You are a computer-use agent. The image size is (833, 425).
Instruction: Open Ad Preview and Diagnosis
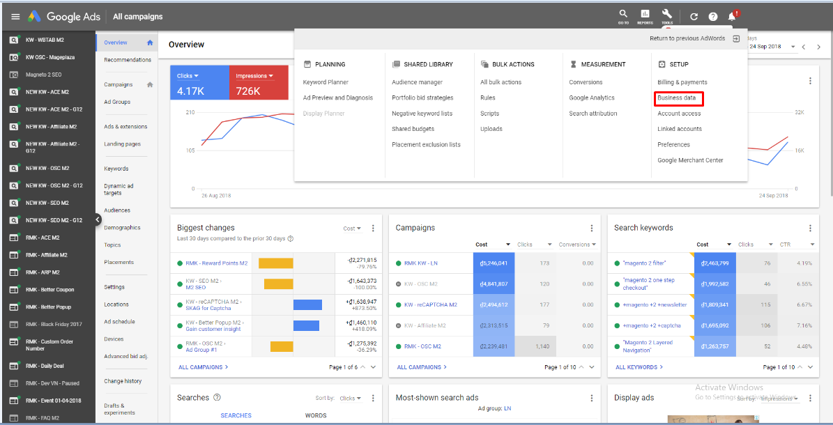click(338, 98)
